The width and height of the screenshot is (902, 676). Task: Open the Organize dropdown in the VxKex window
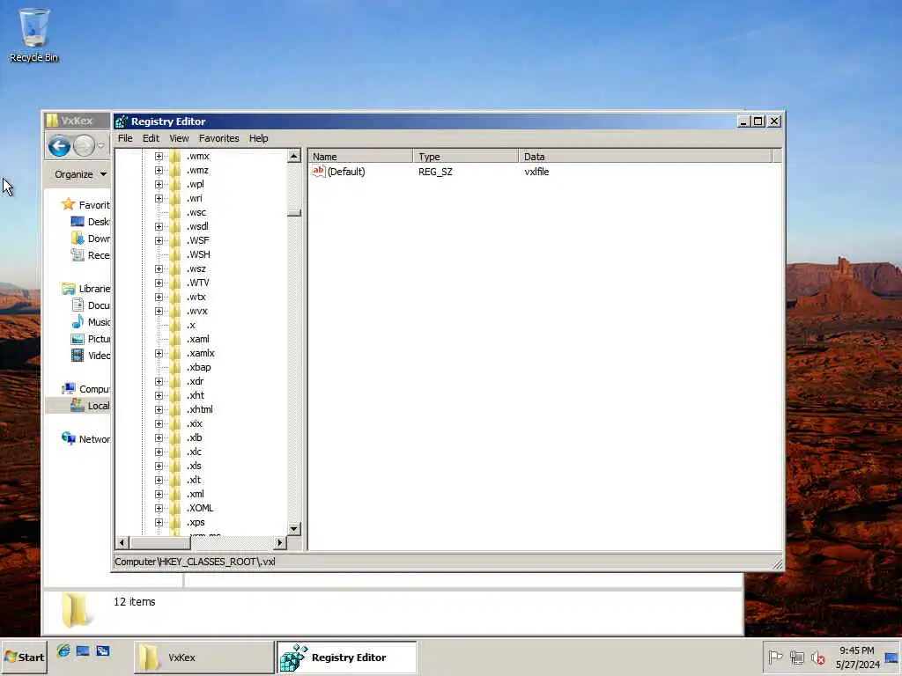[x=80, y=174]
